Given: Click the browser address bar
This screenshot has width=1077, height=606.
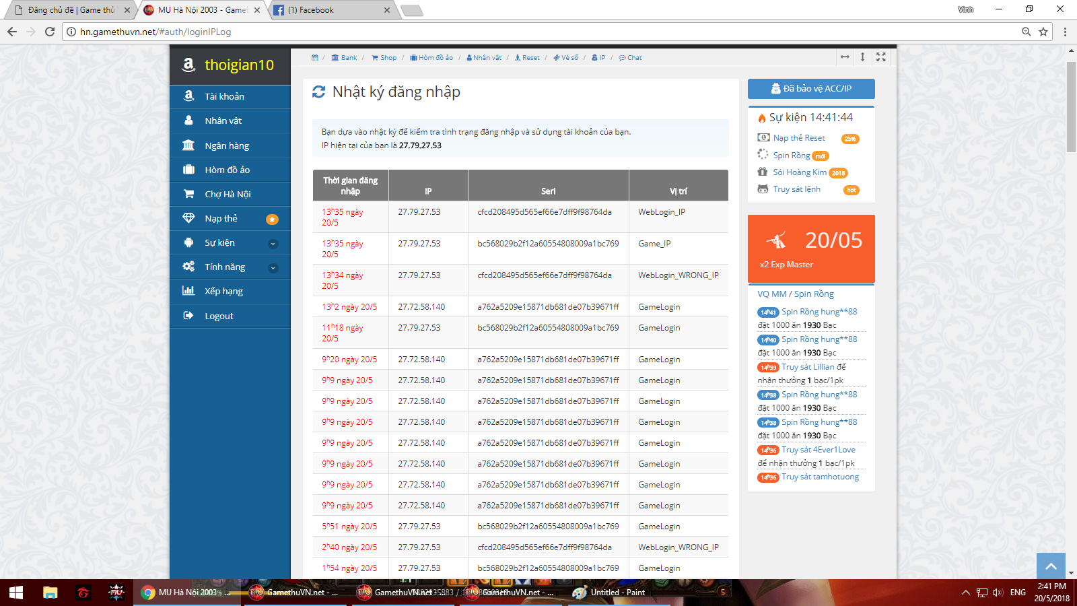Looking at the screenshot, I should (x=538, y=32).
